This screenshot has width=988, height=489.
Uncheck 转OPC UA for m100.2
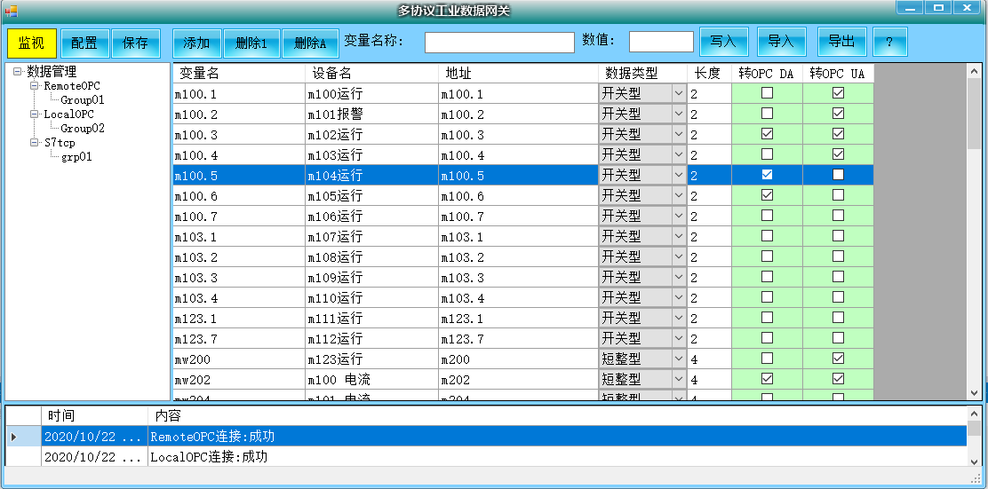[x=838, y=114]
